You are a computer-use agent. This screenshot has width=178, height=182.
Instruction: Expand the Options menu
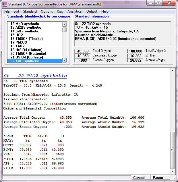[47, 11]
